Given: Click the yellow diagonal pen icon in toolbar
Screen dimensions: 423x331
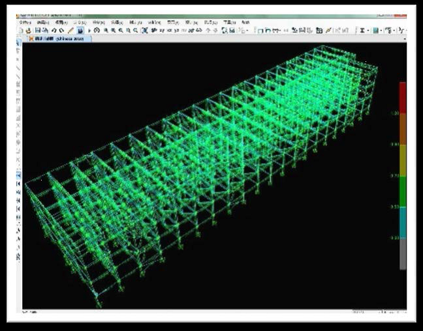Looking at the screenshot, I should (328, 31).
